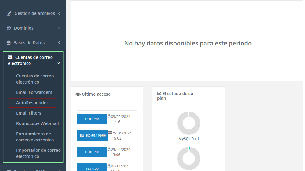
Task: Click the Windows icon next to 186.152.65.119
Action: (x=110, y=132)
